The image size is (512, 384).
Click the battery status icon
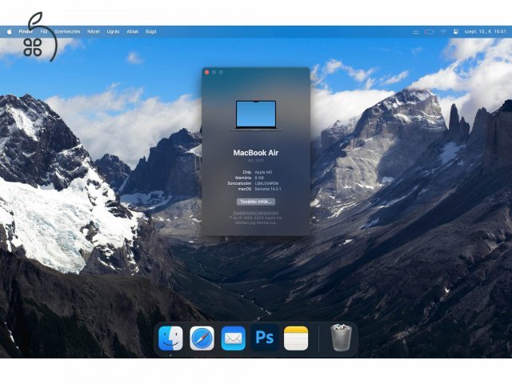(x=429, y=32)
